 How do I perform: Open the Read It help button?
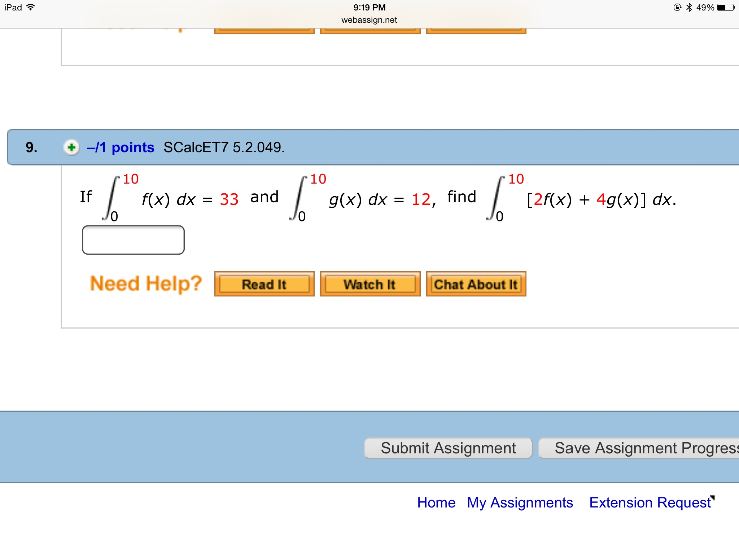264,284
